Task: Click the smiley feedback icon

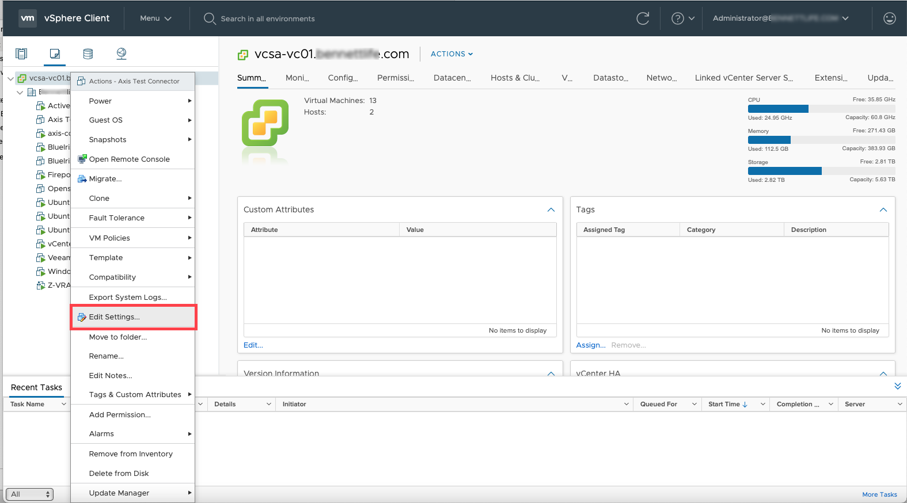Action: [890, 18]
